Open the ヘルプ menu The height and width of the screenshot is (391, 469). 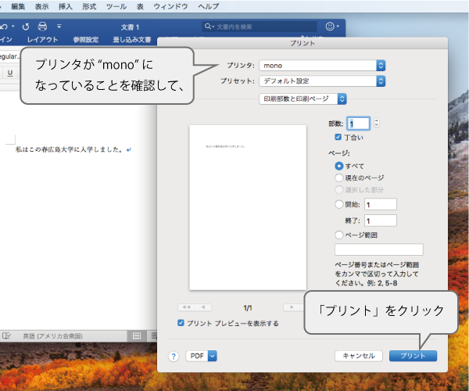click(208, 6)
